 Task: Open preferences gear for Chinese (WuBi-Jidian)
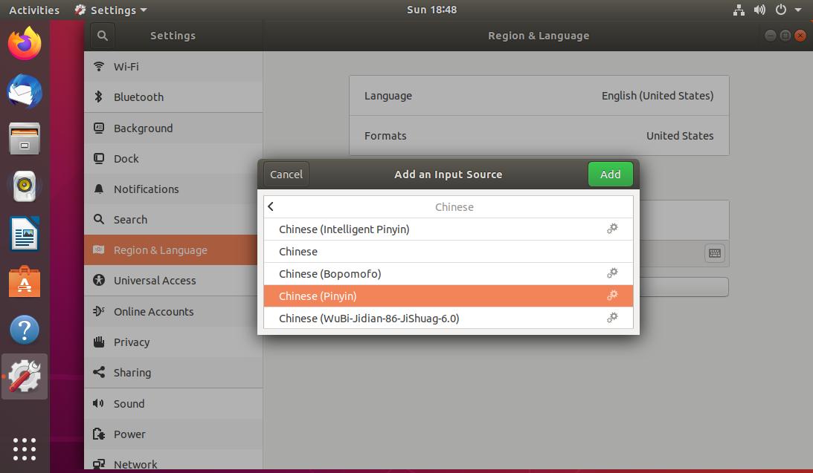pyautogui.click(x=612, y=318)
